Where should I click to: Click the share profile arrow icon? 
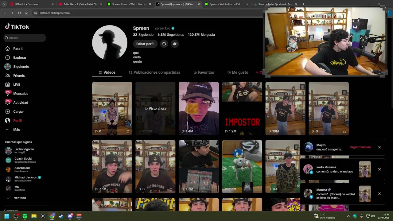coord(174,44)
